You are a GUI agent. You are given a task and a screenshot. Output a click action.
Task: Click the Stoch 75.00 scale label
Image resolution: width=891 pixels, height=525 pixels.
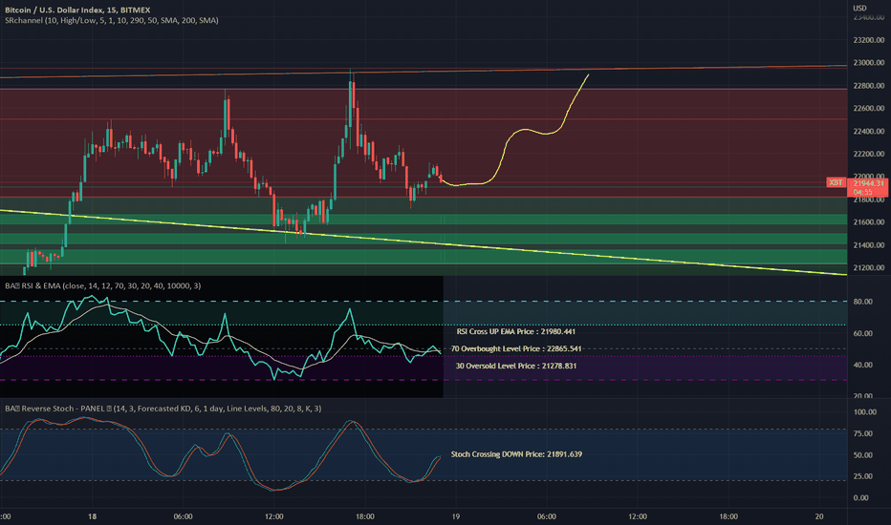click(x=862, y=433)
